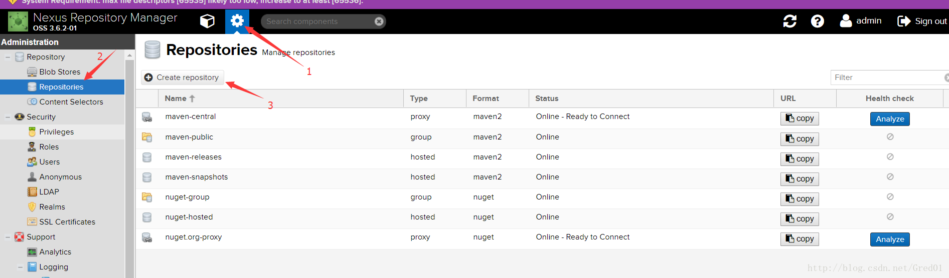Click the maven-central proxy icon
Viewport: 949px width, 278px height.
coord(147,117)
